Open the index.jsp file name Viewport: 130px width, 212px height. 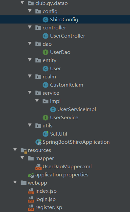tap(46, 191)
